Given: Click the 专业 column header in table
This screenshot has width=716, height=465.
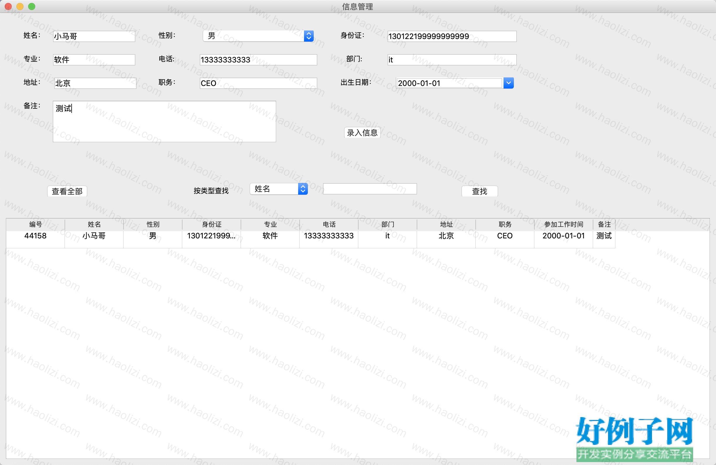Looking at the screenshot, I should (x=270, y=225).
